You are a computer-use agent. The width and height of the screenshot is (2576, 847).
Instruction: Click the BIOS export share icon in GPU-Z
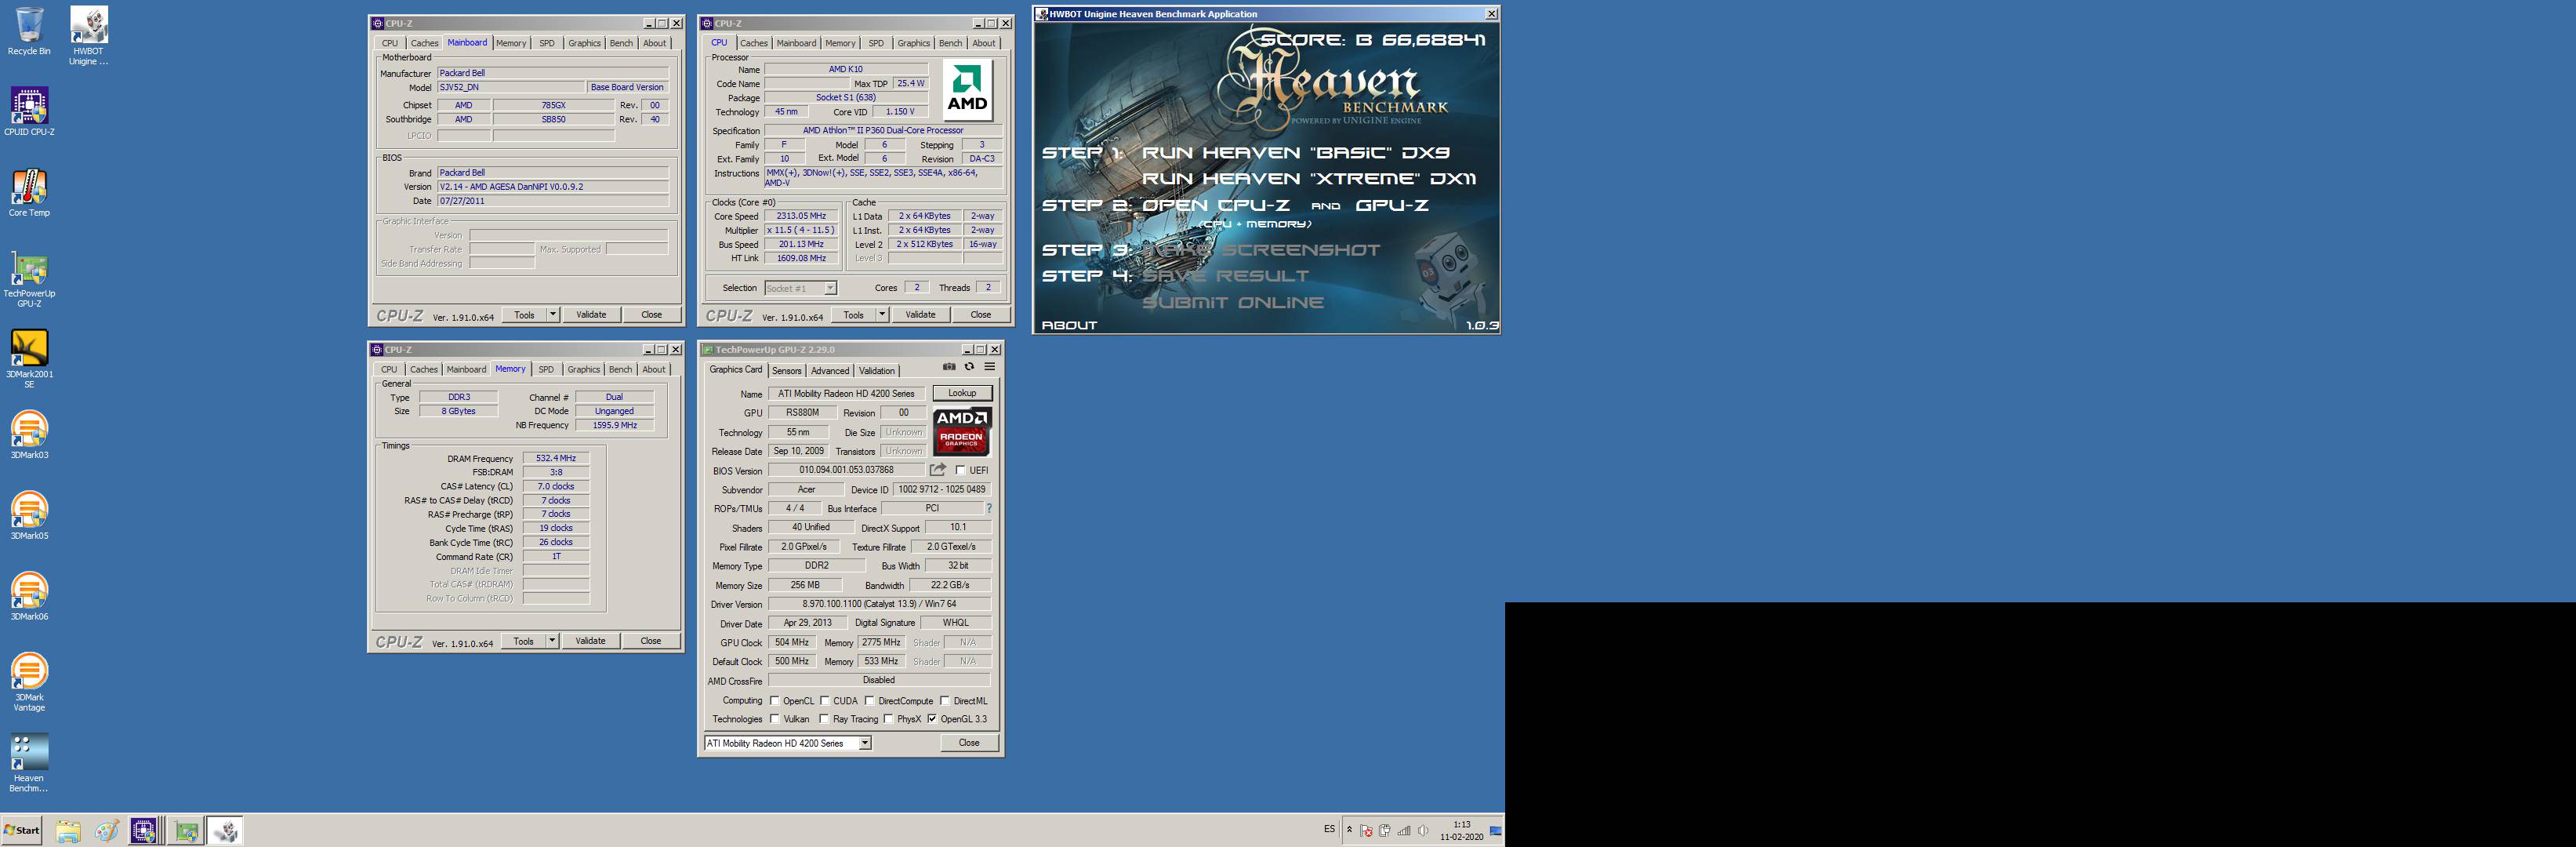click(938, 470)
